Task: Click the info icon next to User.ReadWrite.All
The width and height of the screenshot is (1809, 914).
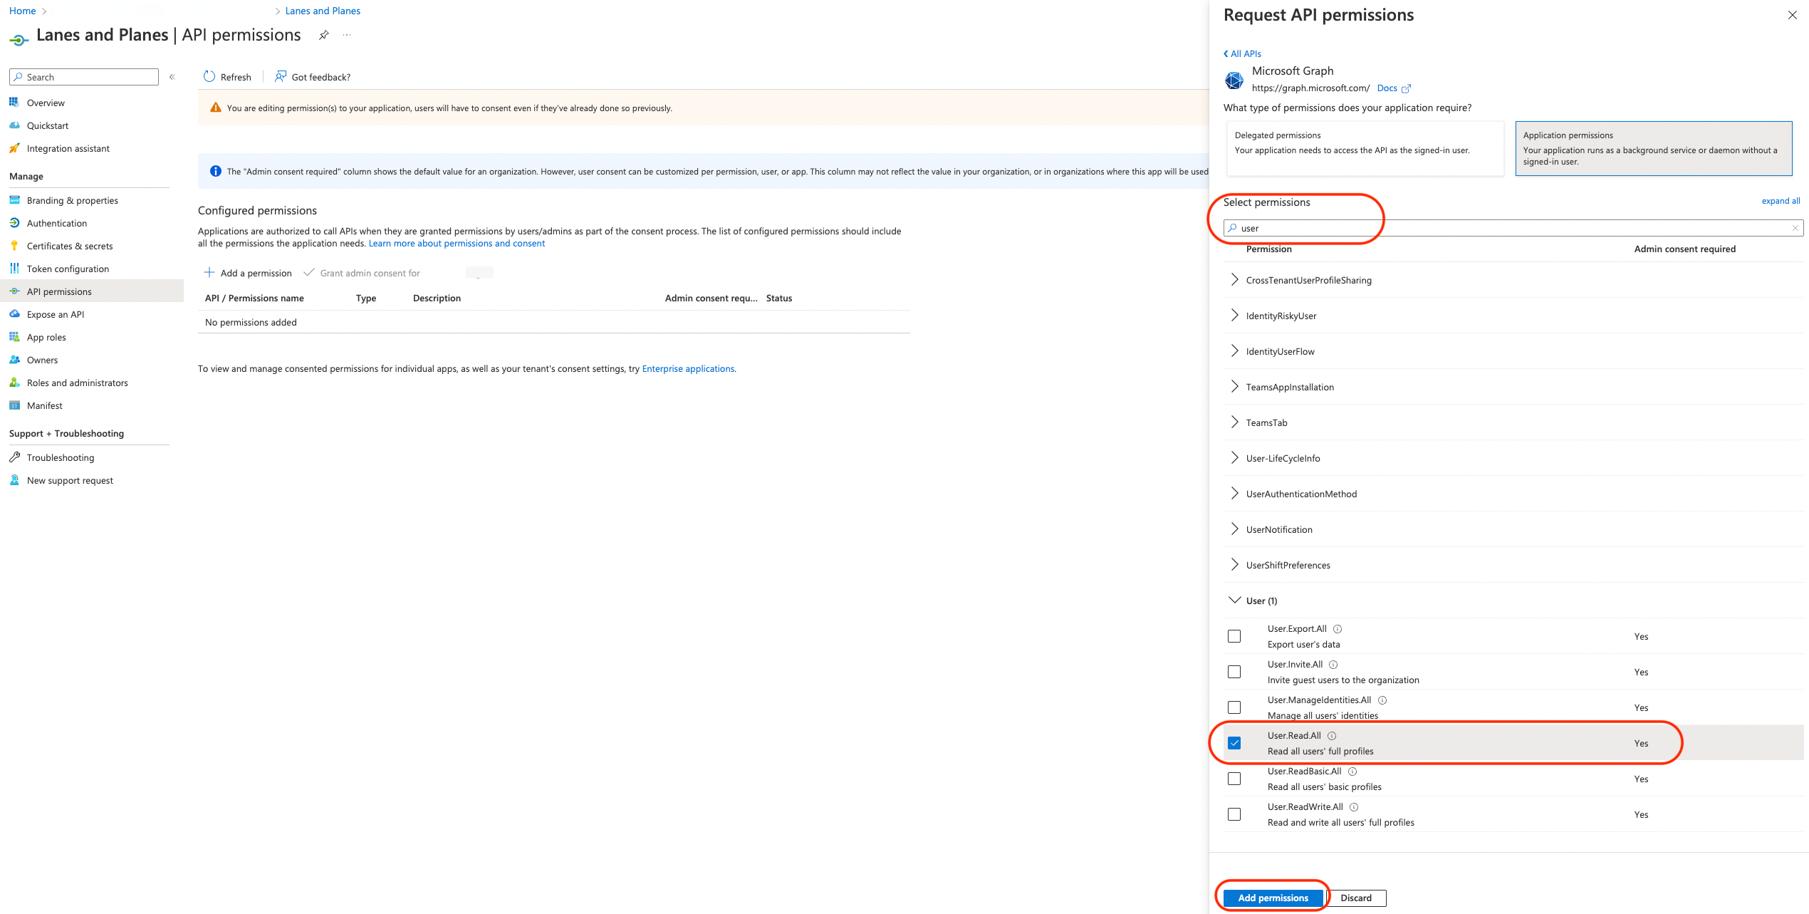Action: [x=1354, y=807]
